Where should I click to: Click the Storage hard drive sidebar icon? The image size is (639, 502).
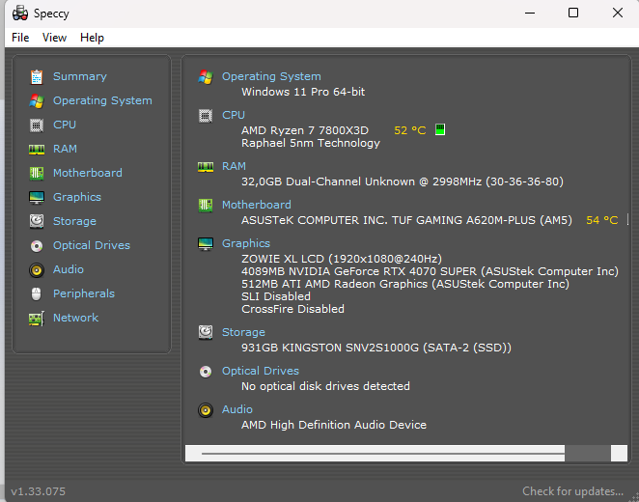click(x=37, y=221)
